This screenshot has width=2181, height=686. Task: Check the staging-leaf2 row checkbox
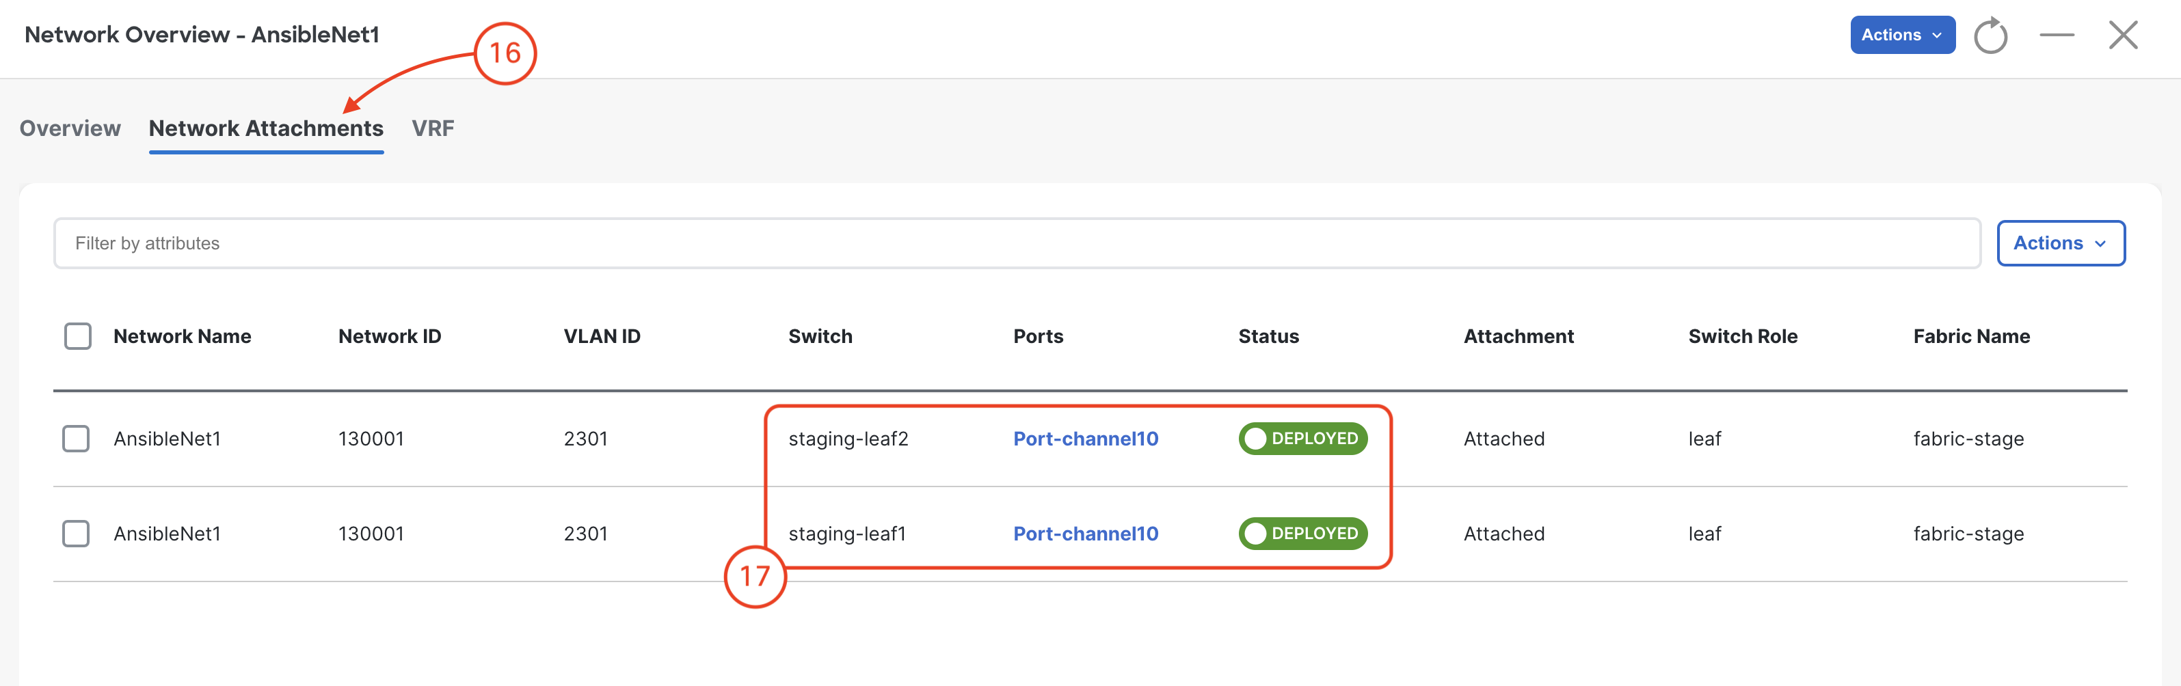point(76,439)
